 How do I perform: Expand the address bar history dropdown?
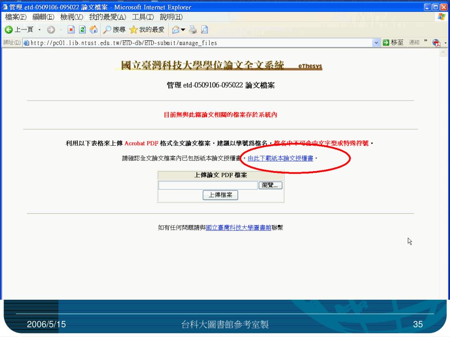pyautogui.click(x=376, y=43)
